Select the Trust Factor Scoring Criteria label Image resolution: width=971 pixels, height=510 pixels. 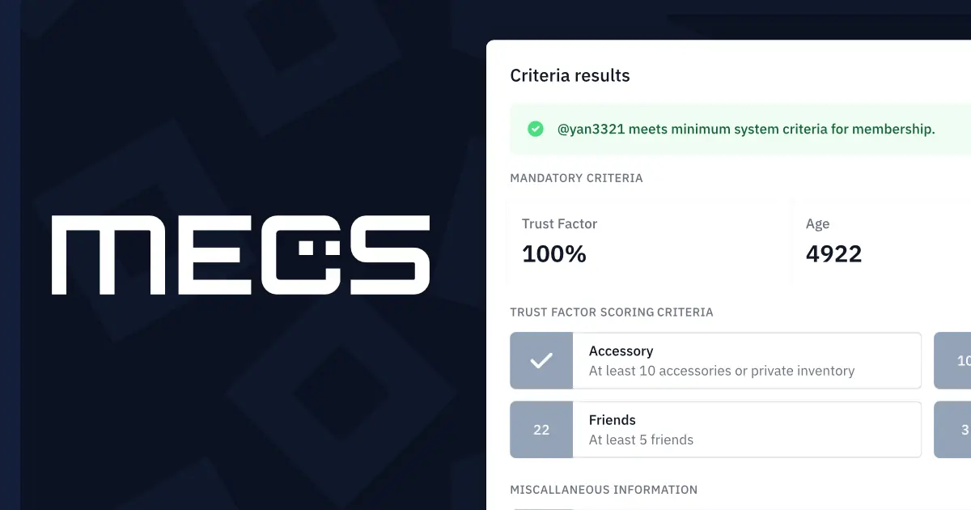coord(611,312)
